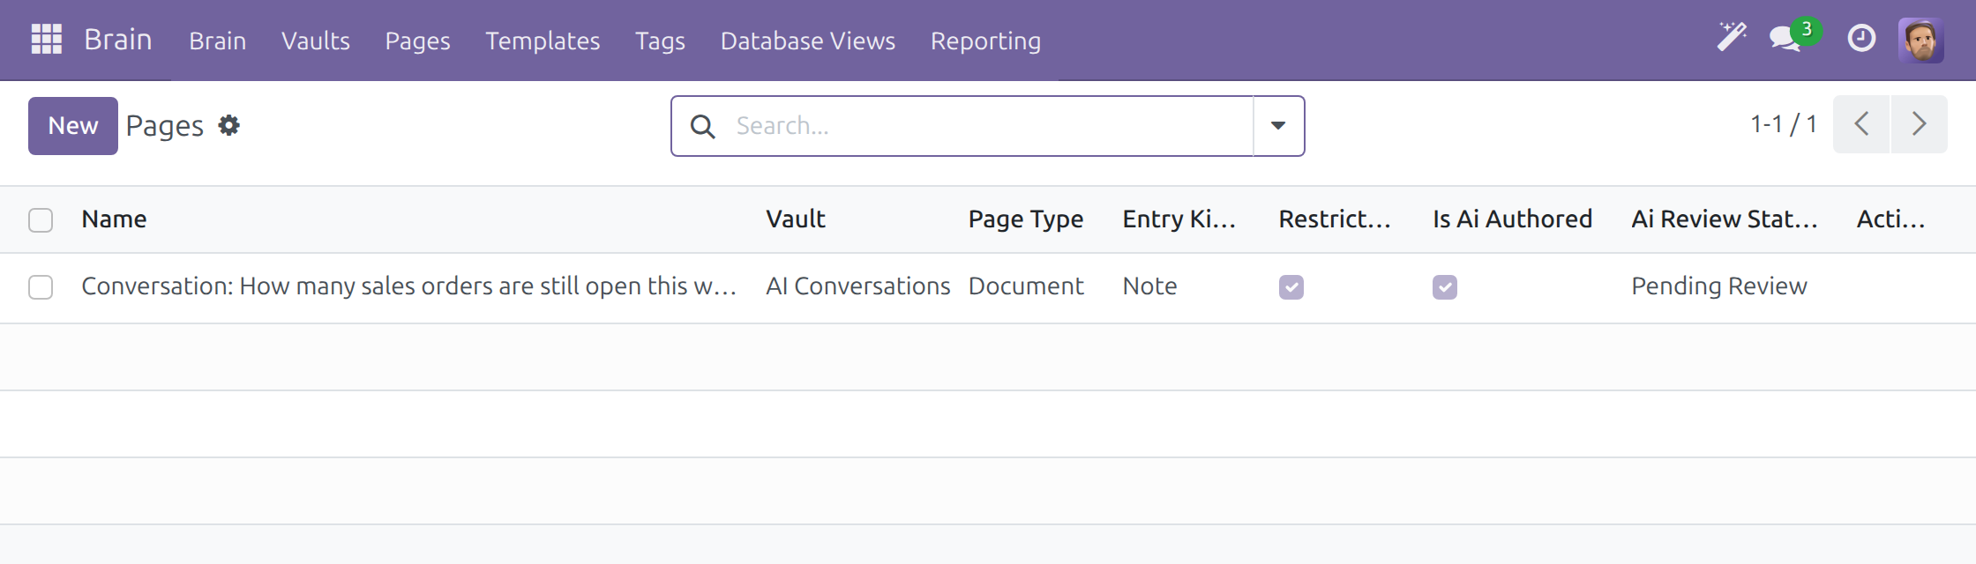The width and height of the screenshot is (1976, 564).
Task: Open the Brain menu item
Action: (218, 41)
